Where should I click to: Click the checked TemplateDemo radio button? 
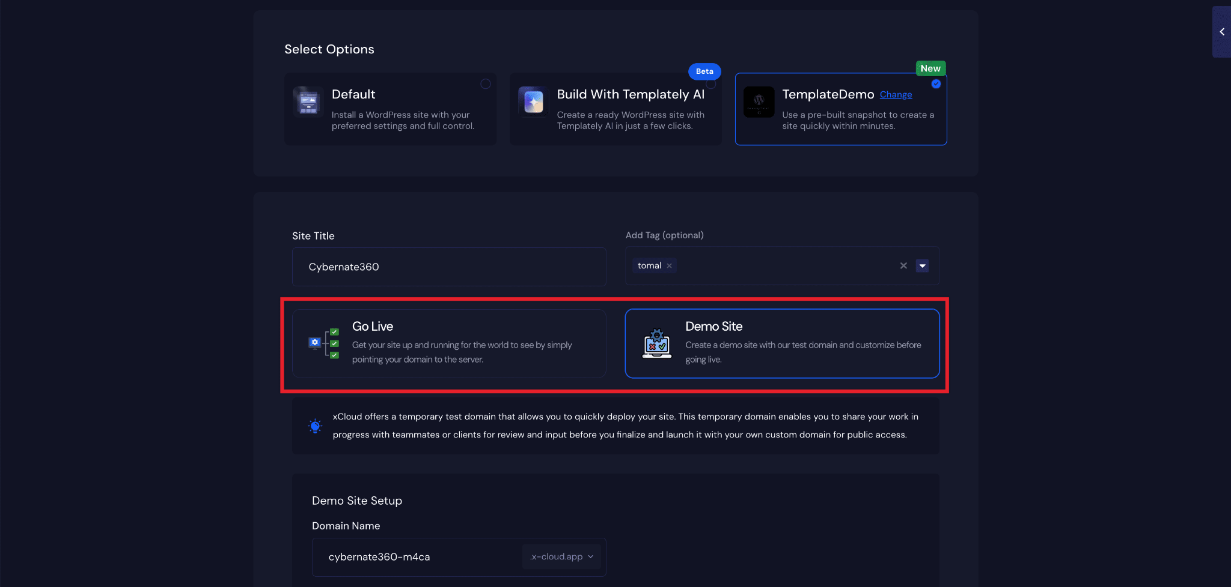(x=936, y=84)
